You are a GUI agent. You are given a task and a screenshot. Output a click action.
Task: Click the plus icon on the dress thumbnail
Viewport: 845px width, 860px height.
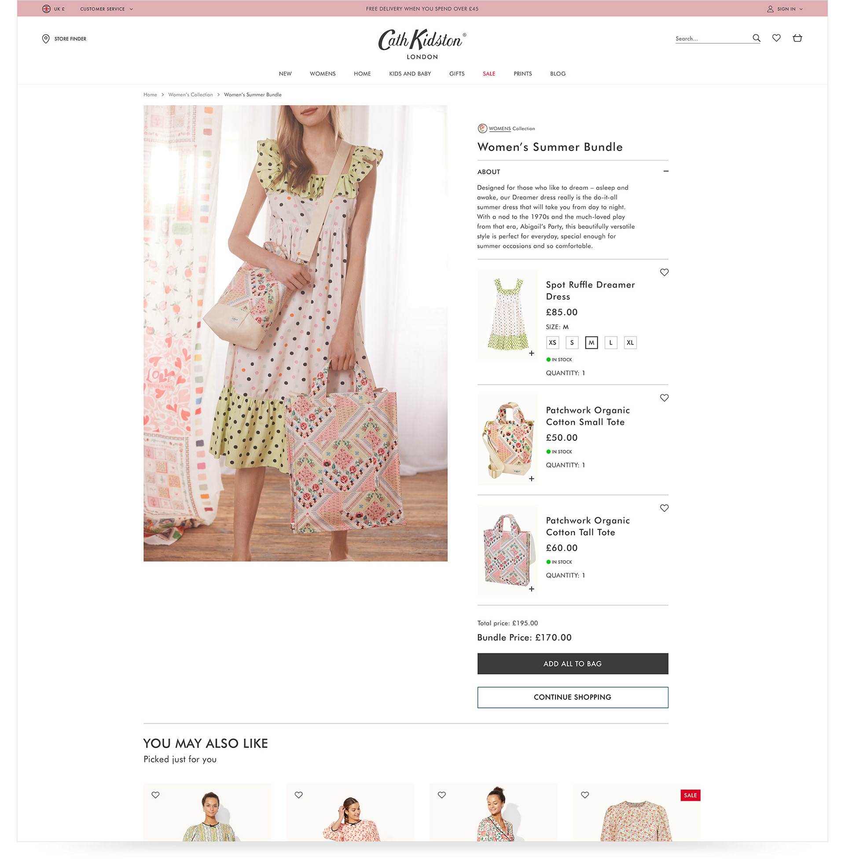[531, 354]
